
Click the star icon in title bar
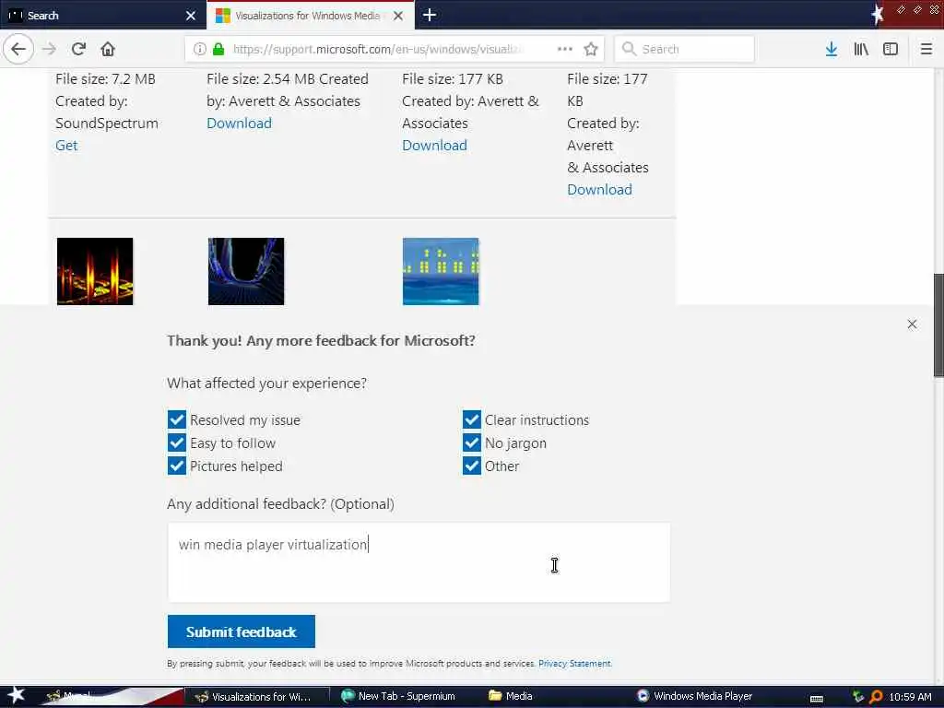point(878,14)
